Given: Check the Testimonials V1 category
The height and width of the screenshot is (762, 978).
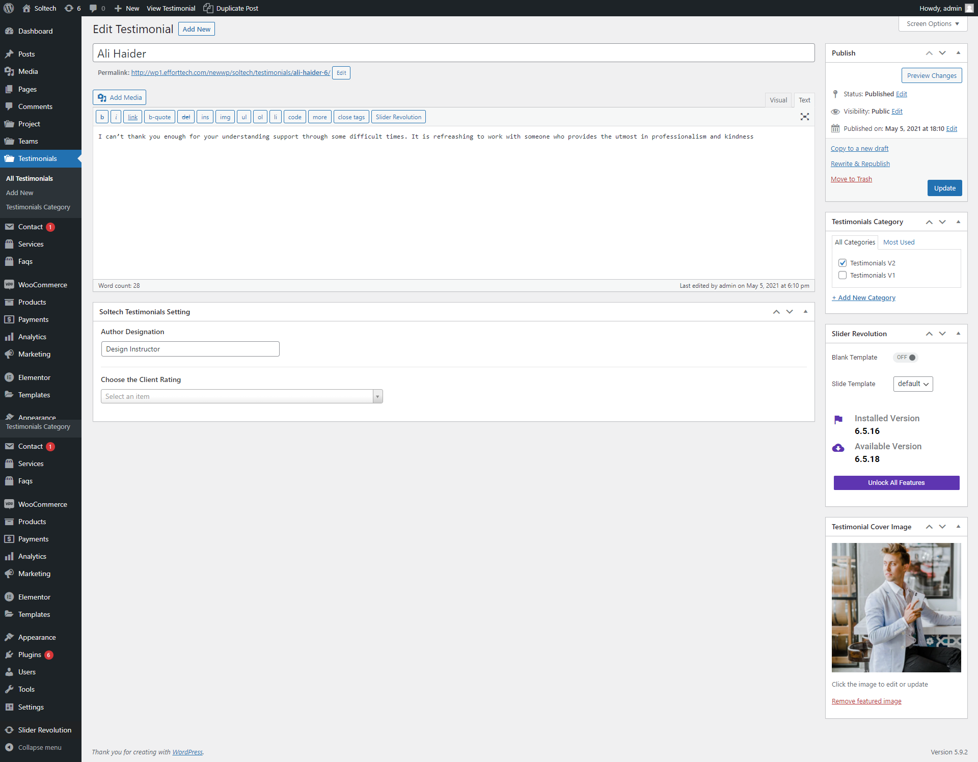Looking at the screenshot, I should [x=843, y=275].
